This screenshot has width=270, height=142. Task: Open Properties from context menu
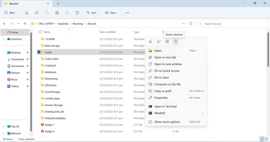coord(176,98)
